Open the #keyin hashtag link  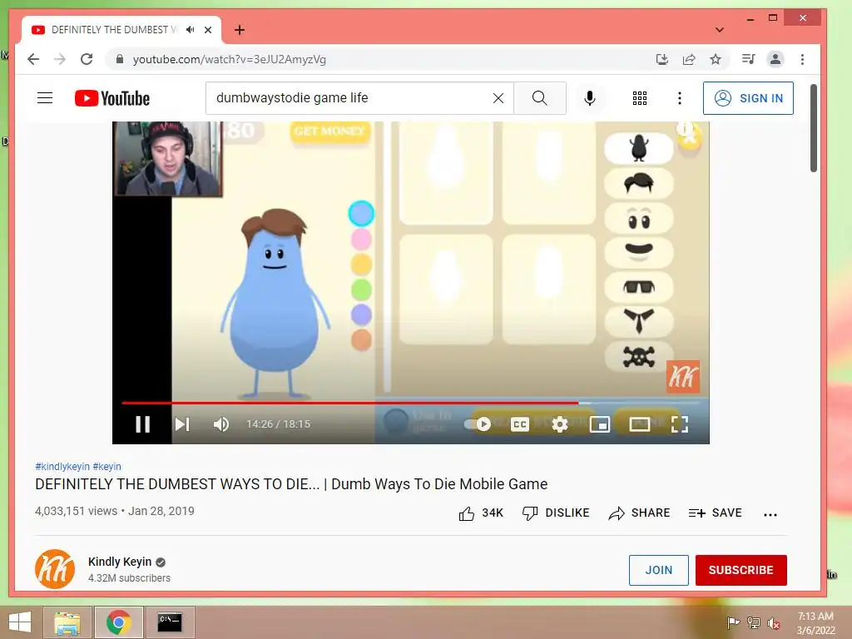click(107, 467)
